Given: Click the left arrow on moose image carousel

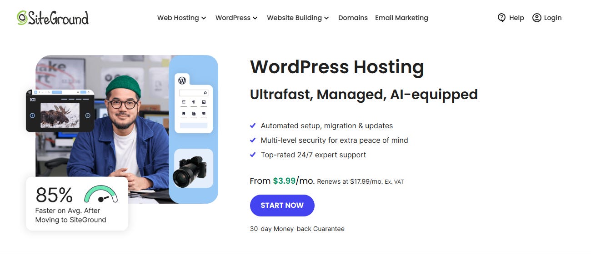Looking at the screenshot, I should click(x=32, y=115).
